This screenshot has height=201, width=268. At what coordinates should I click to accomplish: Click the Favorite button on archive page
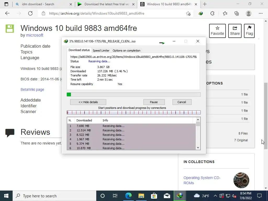pyautogui.click(x=217, y=31)
